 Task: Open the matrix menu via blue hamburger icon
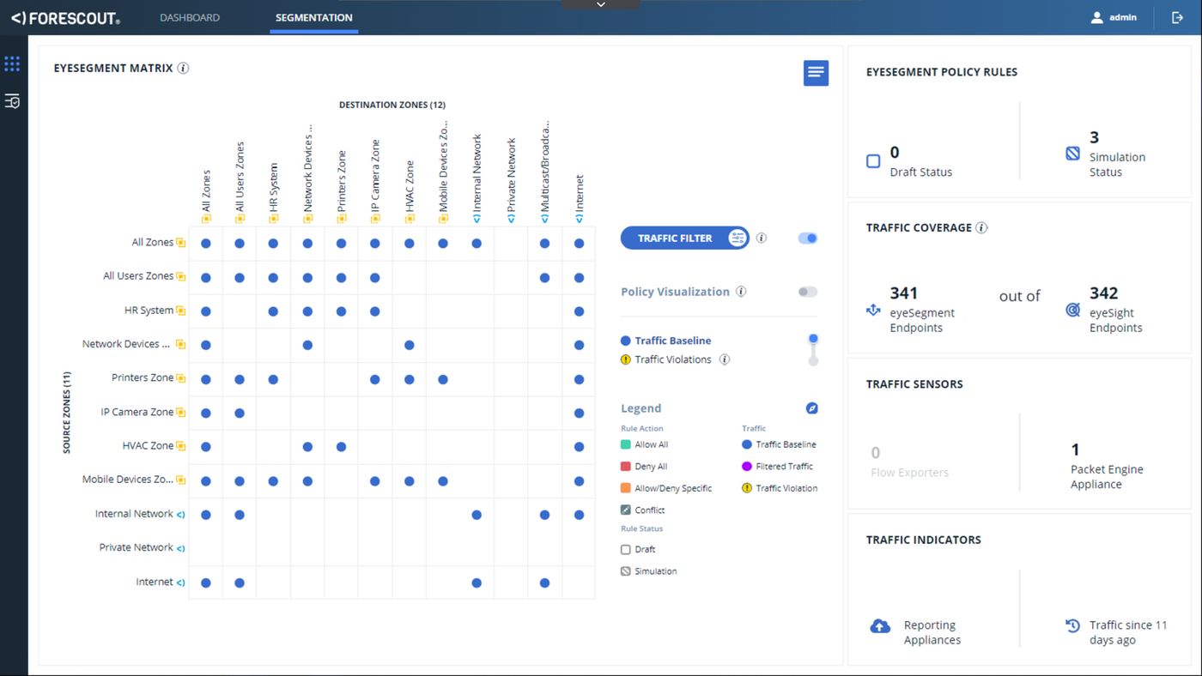click(x=814, y=73)
